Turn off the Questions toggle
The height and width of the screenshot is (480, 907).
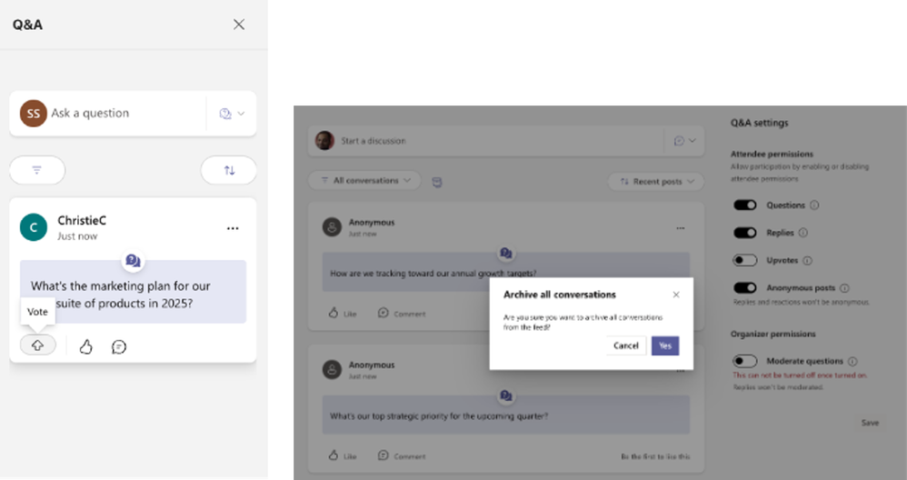point(745,205)
